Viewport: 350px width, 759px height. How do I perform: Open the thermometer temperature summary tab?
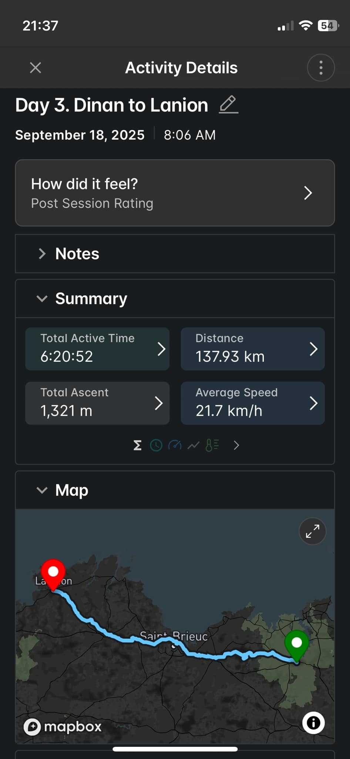click(212, 445)
